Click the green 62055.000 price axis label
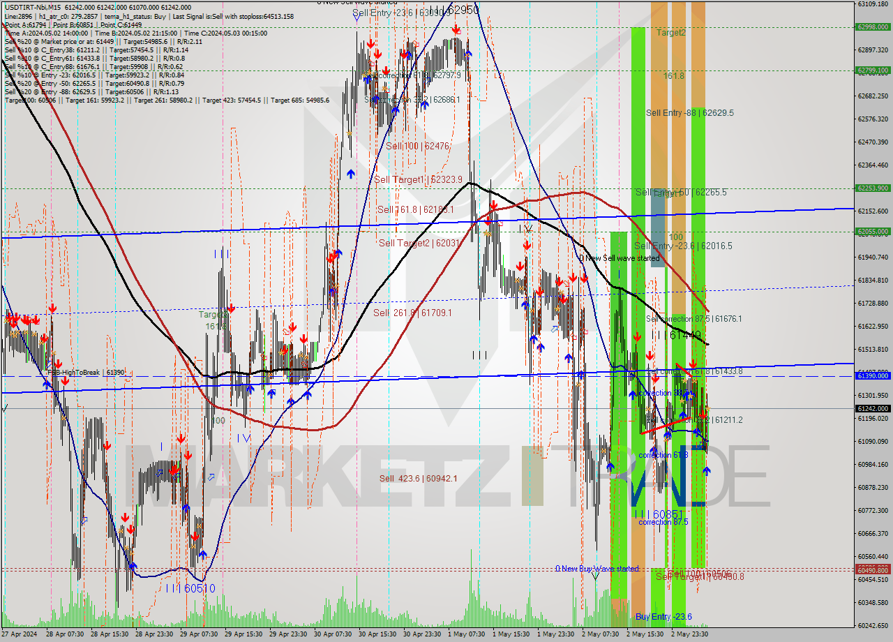This screenshot has height=642, width=893. 872,232
